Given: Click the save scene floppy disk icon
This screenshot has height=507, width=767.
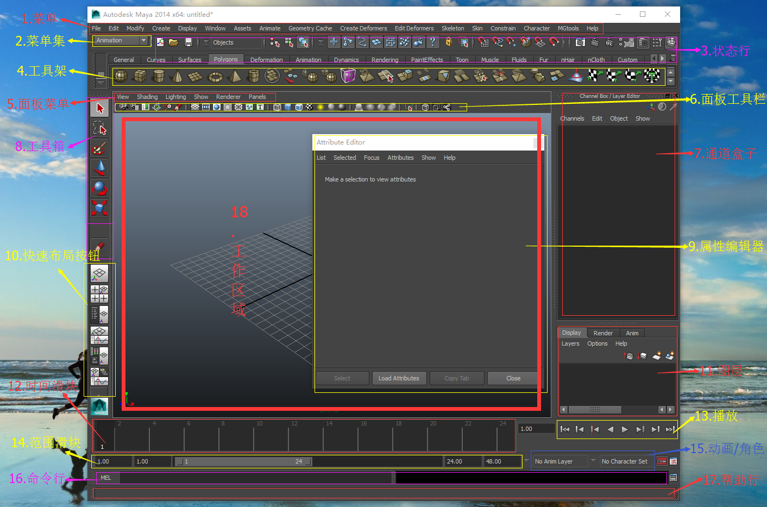Looking at the screenshot, I should point(188,42).
